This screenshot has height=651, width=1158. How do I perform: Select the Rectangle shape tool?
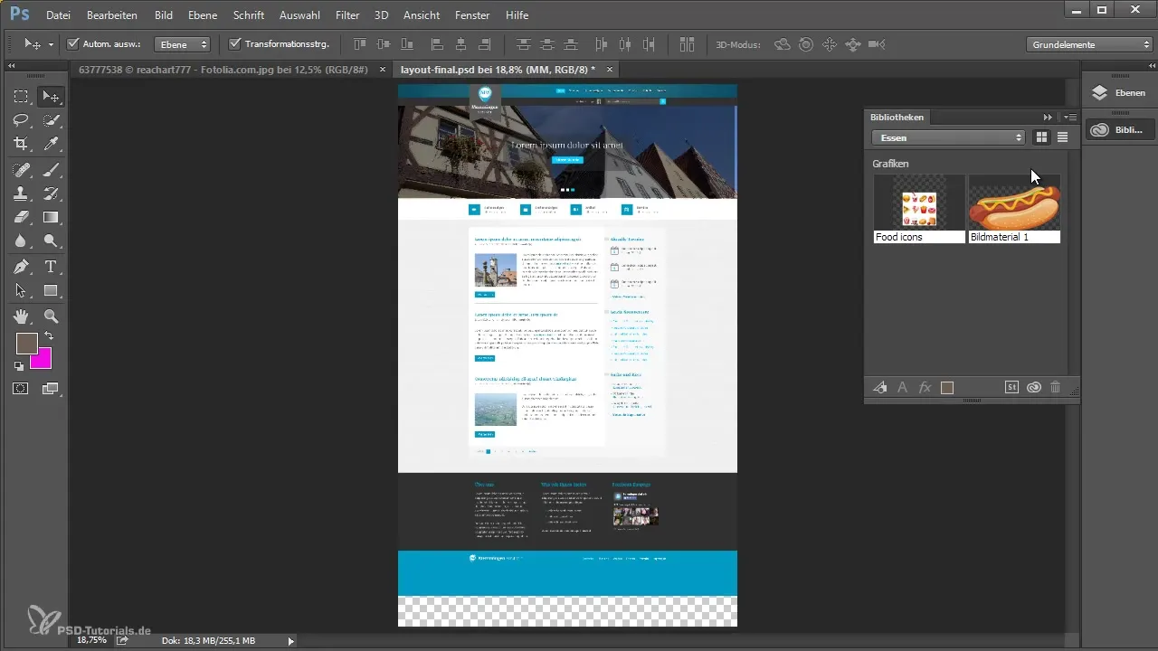pyautogui.click(x=52, y=290)
